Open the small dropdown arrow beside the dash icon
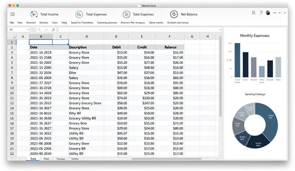 280,13
